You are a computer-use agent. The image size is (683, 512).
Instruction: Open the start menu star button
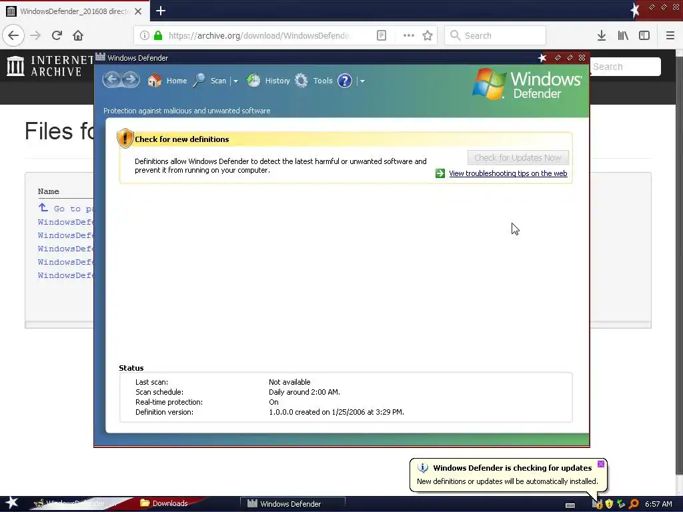[x=12, y=503]
